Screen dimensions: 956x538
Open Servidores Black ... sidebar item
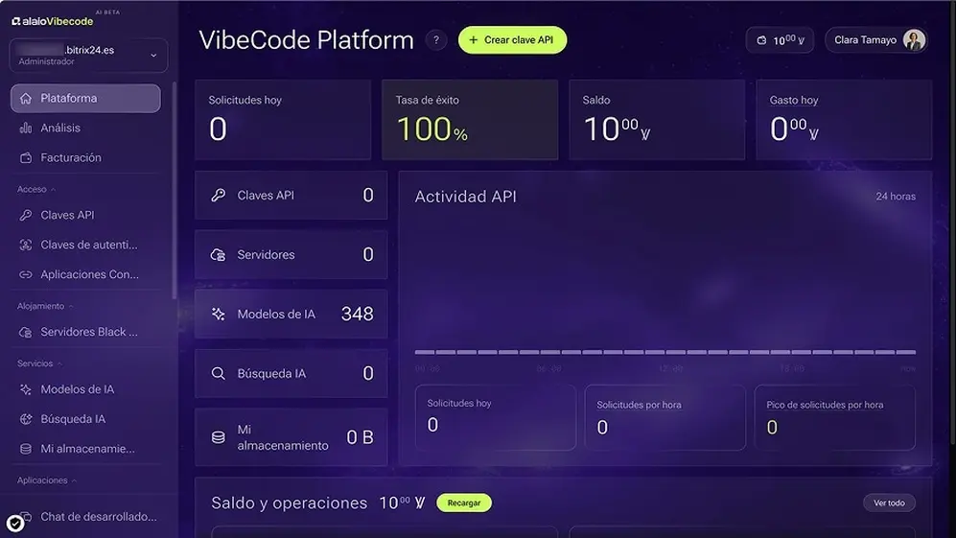pos(85,332)
